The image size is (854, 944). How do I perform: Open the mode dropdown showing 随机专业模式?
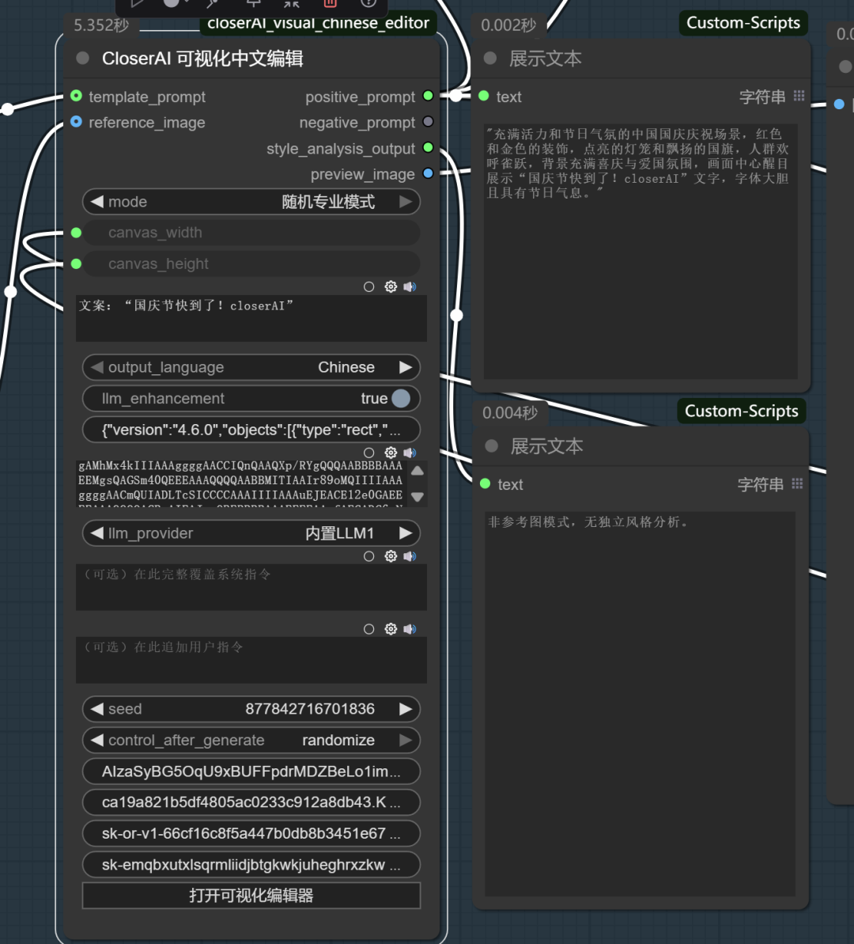[x=251, y=202]
